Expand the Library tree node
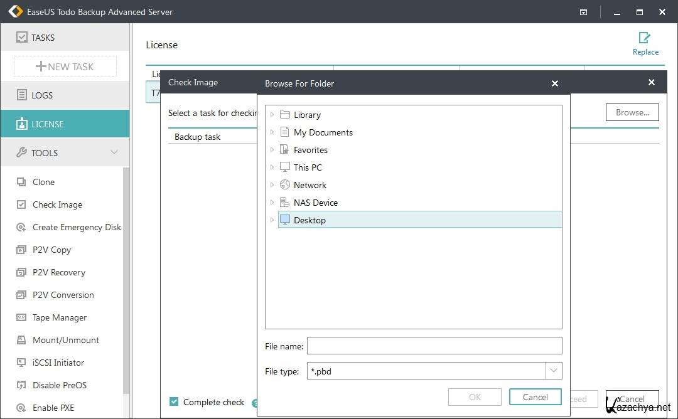The width and height of the screenshot is (678, 419). point(272,115)
